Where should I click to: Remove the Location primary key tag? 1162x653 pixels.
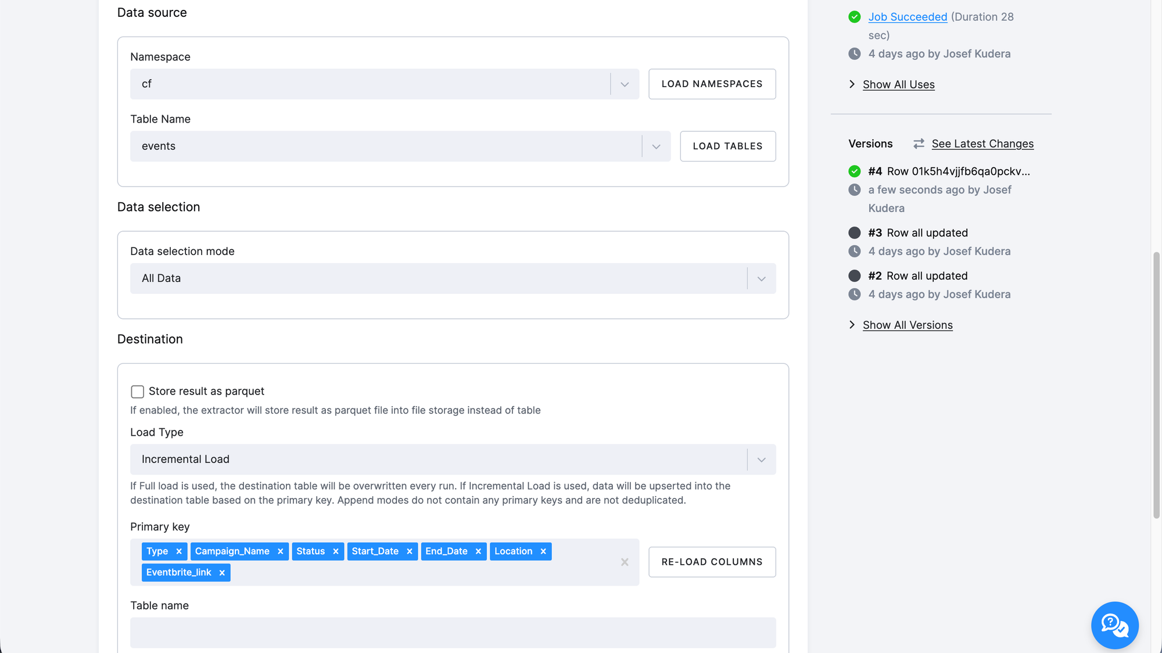[x=543, y=551]
